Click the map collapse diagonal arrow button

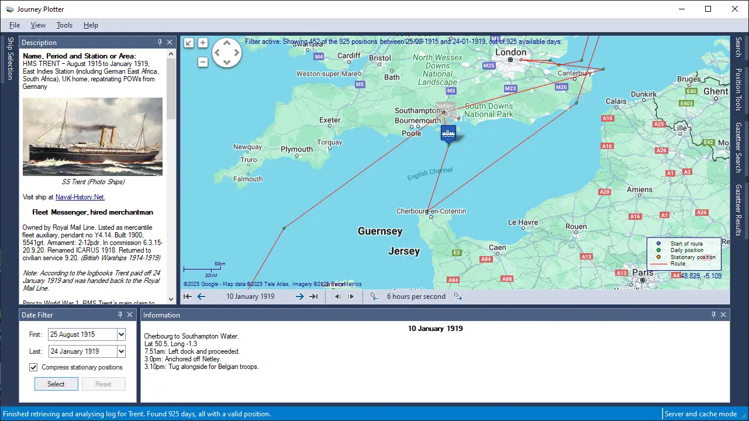click(x=188, y=43)
